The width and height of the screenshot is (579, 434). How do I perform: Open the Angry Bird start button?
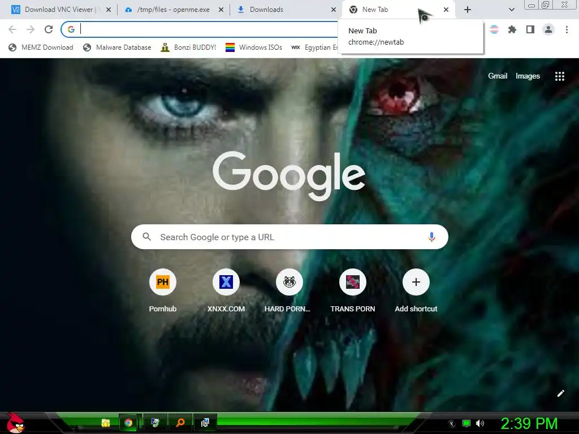pos(15,423)
